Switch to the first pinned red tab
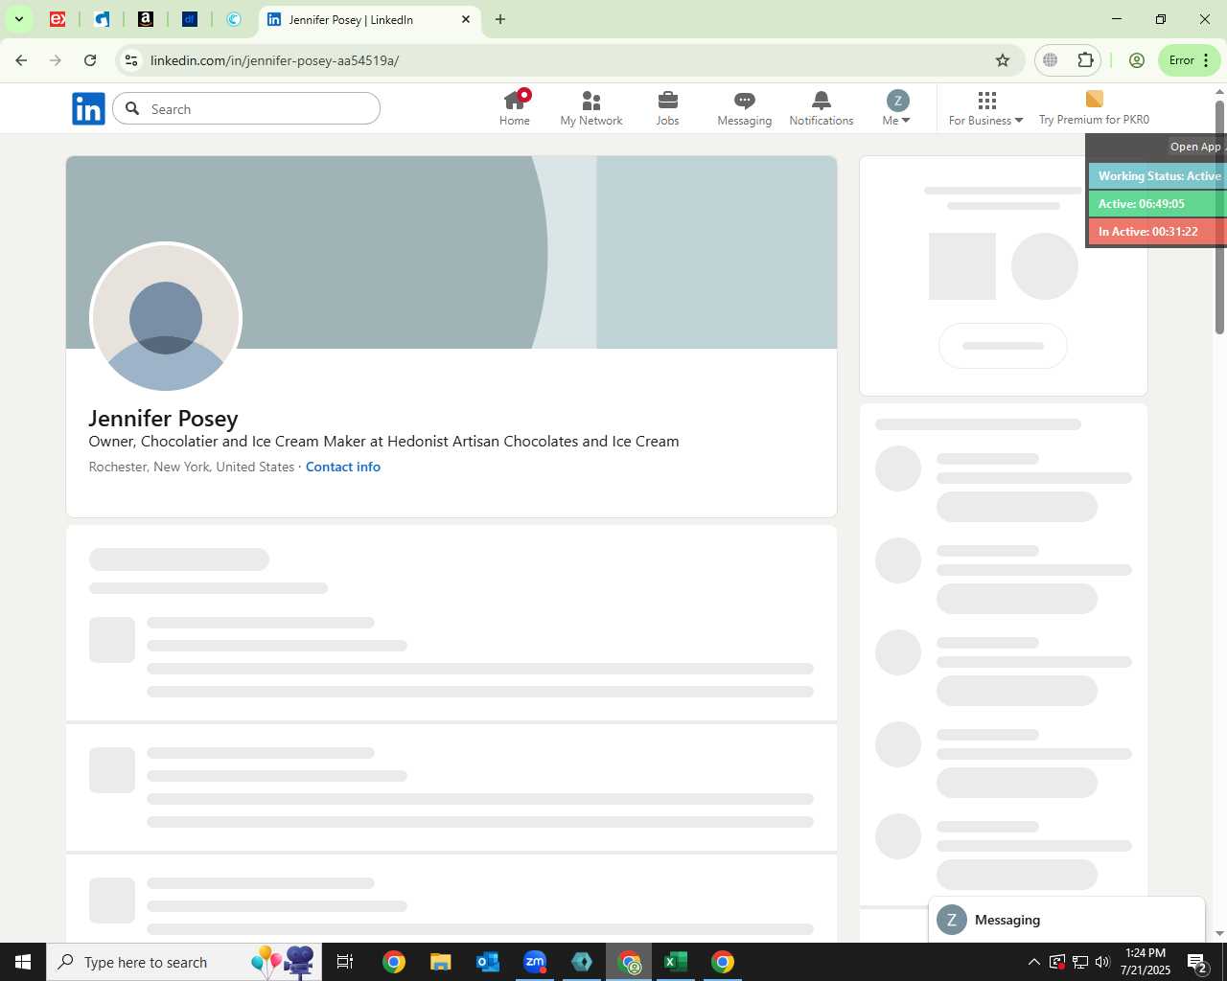 (58, 19)
